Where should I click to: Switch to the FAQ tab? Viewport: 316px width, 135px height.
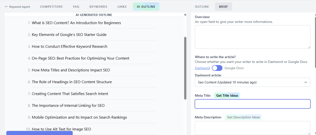(x=76, y=7)
